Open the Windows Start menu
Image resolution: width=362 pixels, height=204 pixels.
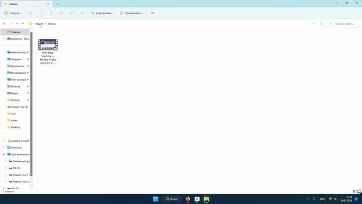[x=156, y=199]
